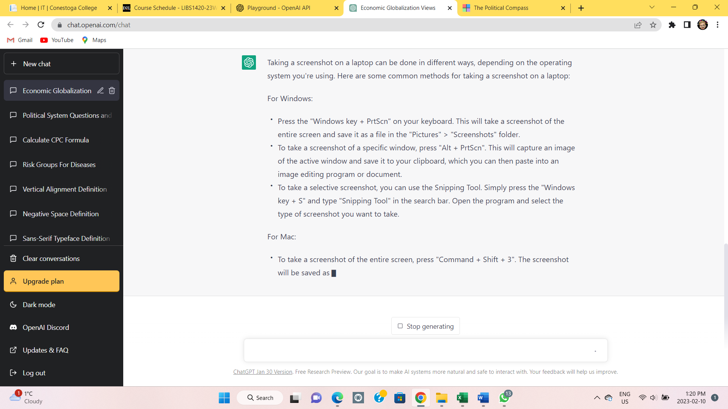The height and width of the screenshot is (409, 728).
Task: Expand the tab search dropdown chevron
Action: point(652,7)
